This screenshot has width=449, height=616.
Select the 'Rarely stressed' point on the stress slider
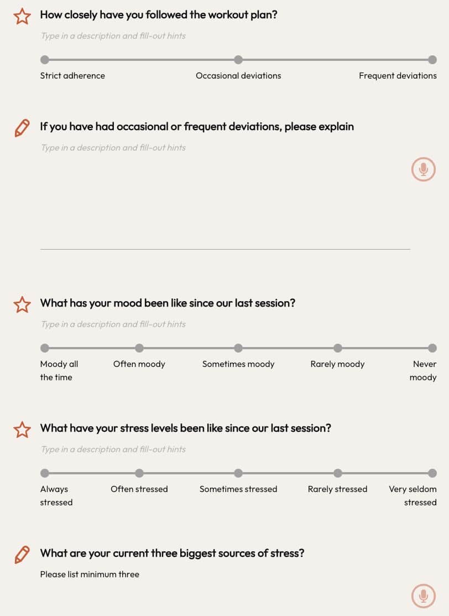click(338, 473)
